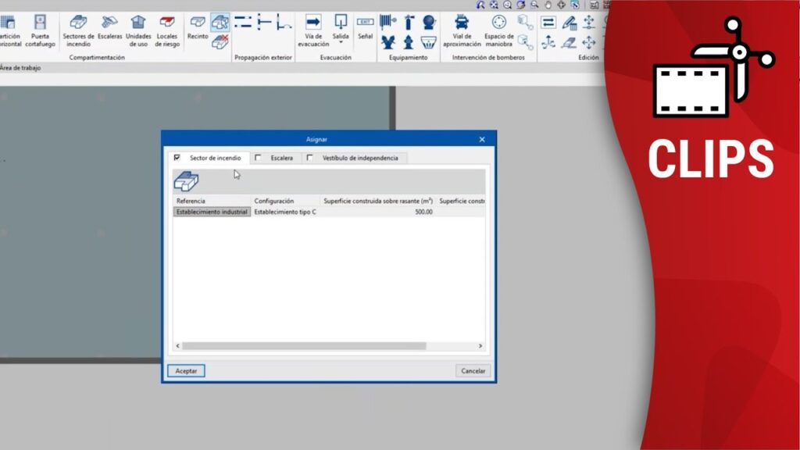Click the horizontal scrollbar left arrow
The image size is (800, 450).
pos(177,346)
